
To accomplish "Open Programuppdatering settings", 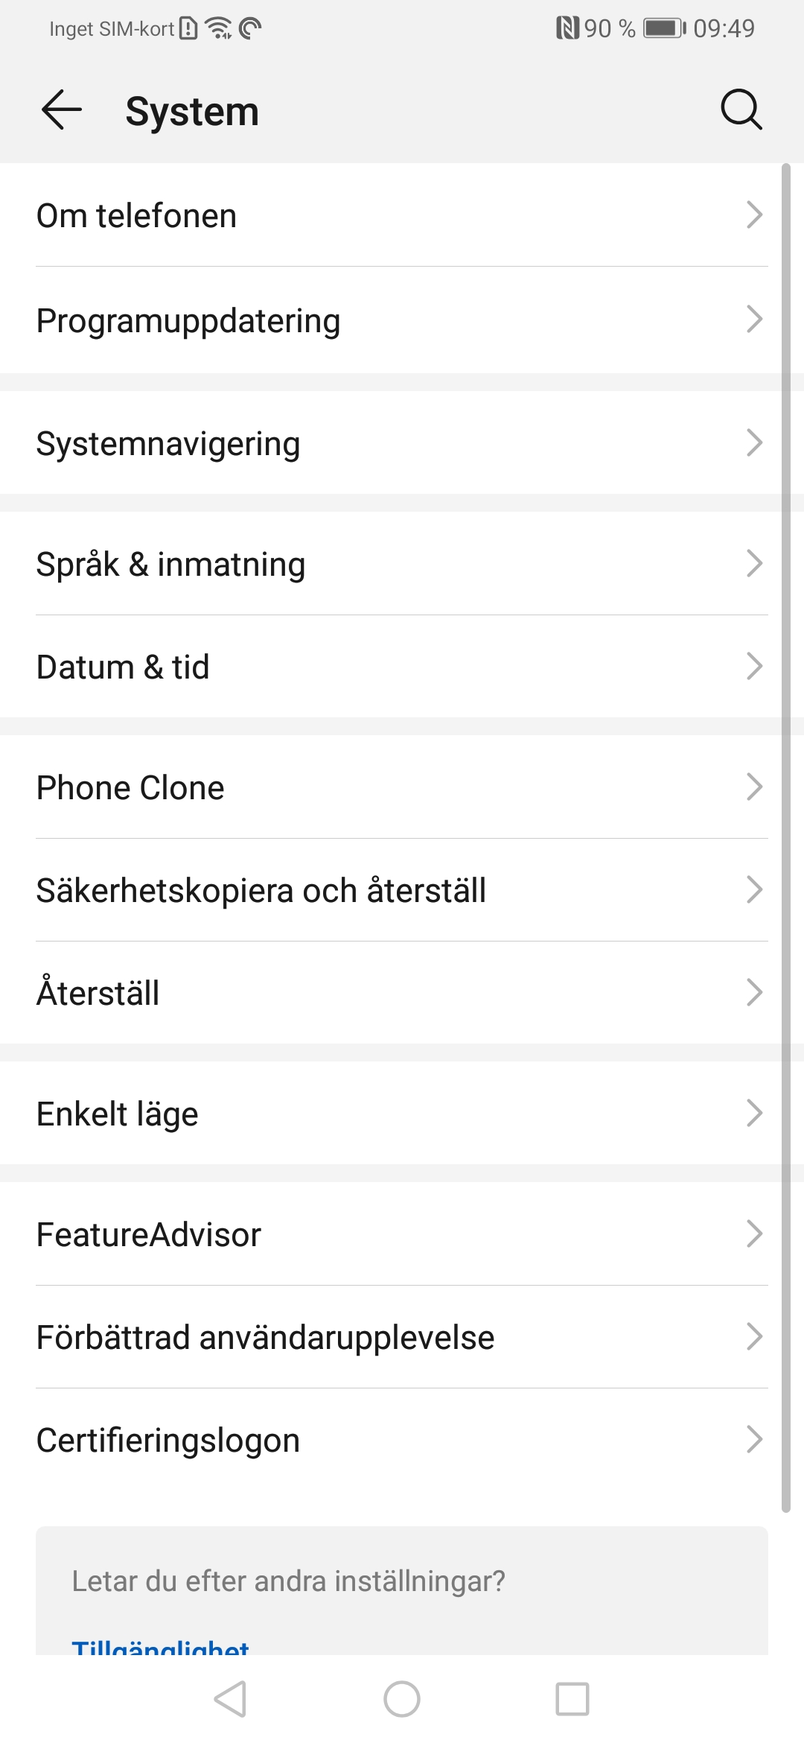I will coord(188,321).
